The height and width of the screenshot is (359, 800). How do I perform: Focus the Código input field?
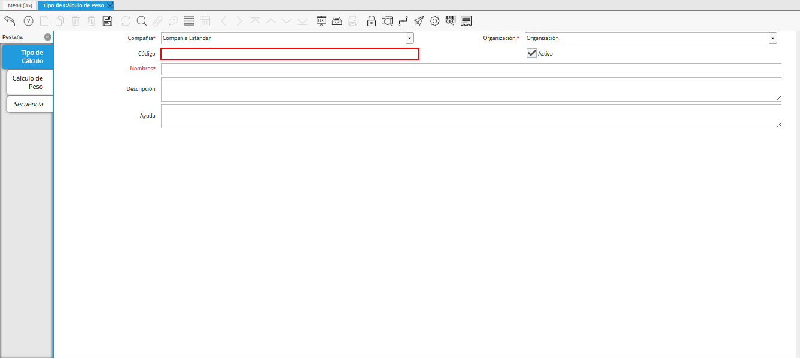tap(290, 54)
